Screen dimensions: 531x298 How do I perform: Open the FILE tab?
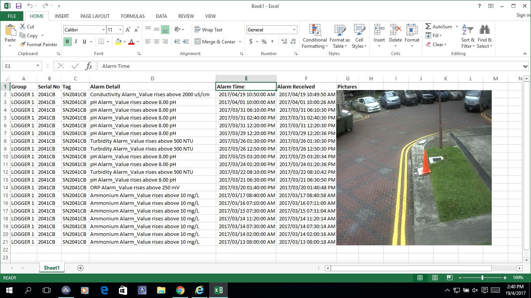[x=12, y=16]
